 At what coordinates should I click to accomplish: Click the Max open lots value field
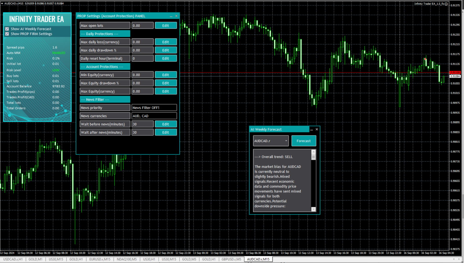click(x=142, y=25)
